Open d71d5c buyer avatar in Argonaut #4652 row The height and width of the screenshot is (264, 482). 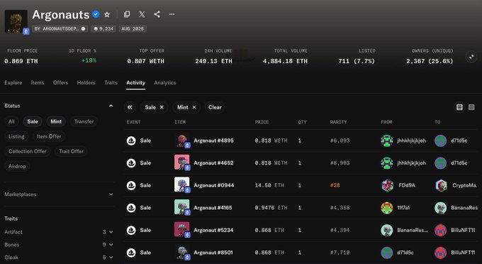[440, 163]
